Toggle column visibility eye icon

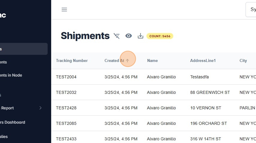[129, 36]
